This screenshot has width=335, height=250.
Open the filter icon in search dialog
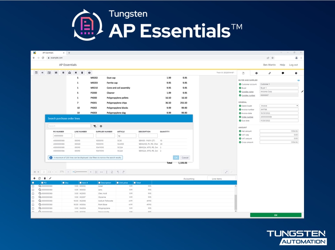click(x=95, y=126)
